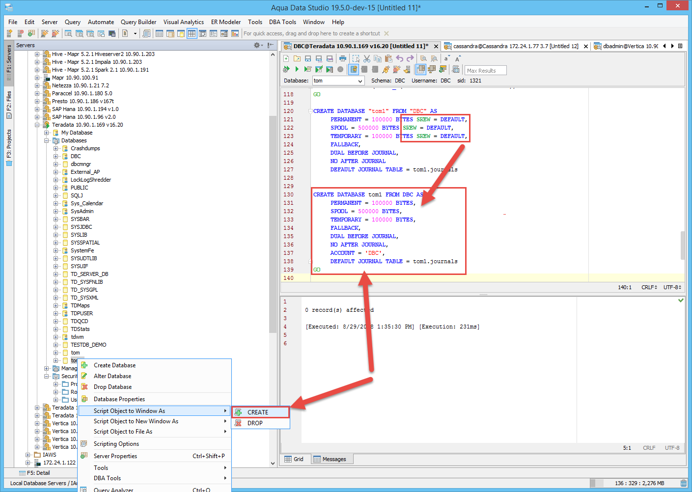Close the cassandra@Cassandra Untitled 12 tab
Viewport: 692px width, 492px height.
[x=585, y=46]
